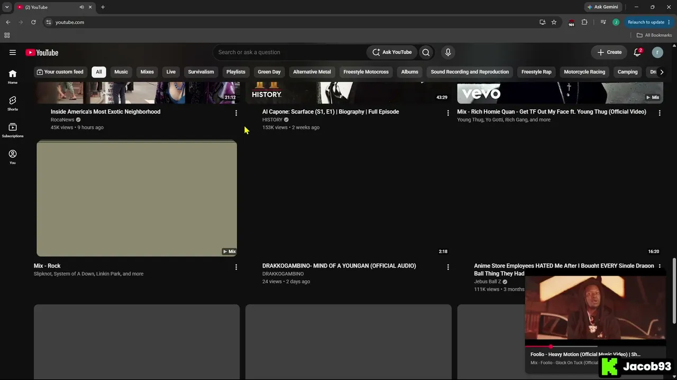This screenshot has height=380, width=677.
Task: Bookmark this page with the star
Action: [x=554, y=22]
